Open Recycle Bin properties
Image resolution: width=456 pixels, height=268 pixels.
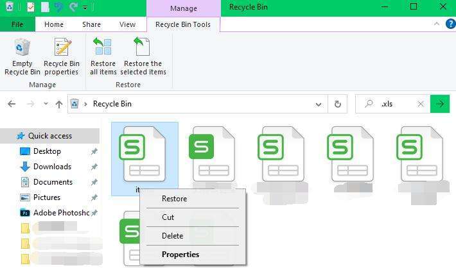[62, 57]
